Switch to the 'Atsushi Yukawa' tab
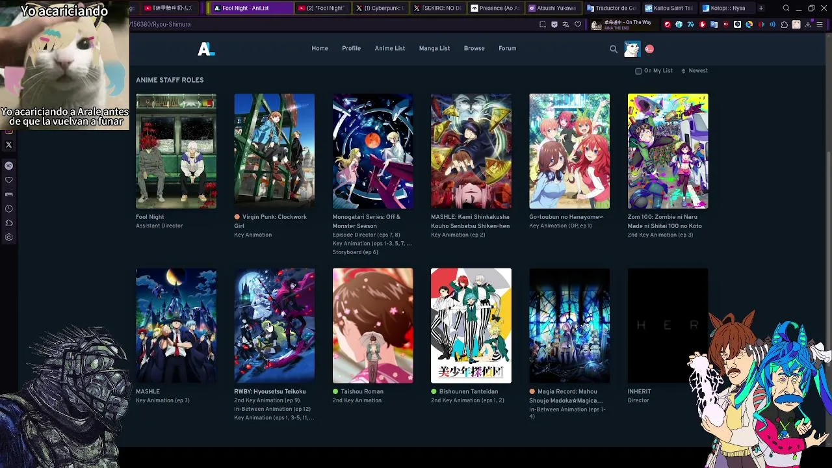 point(553,8)
